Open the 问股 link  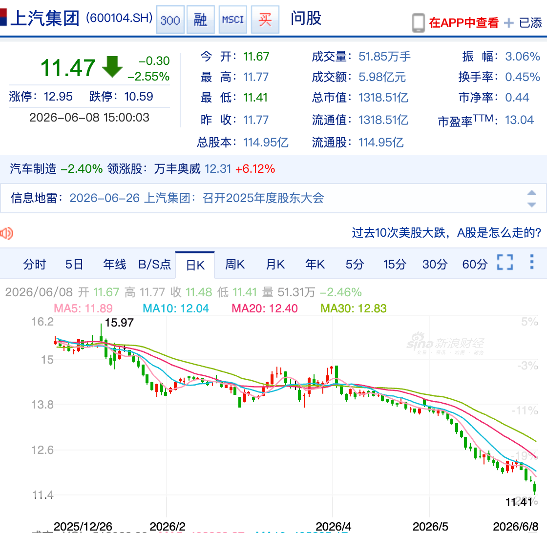pyautogui.click(x=306, y=18)
